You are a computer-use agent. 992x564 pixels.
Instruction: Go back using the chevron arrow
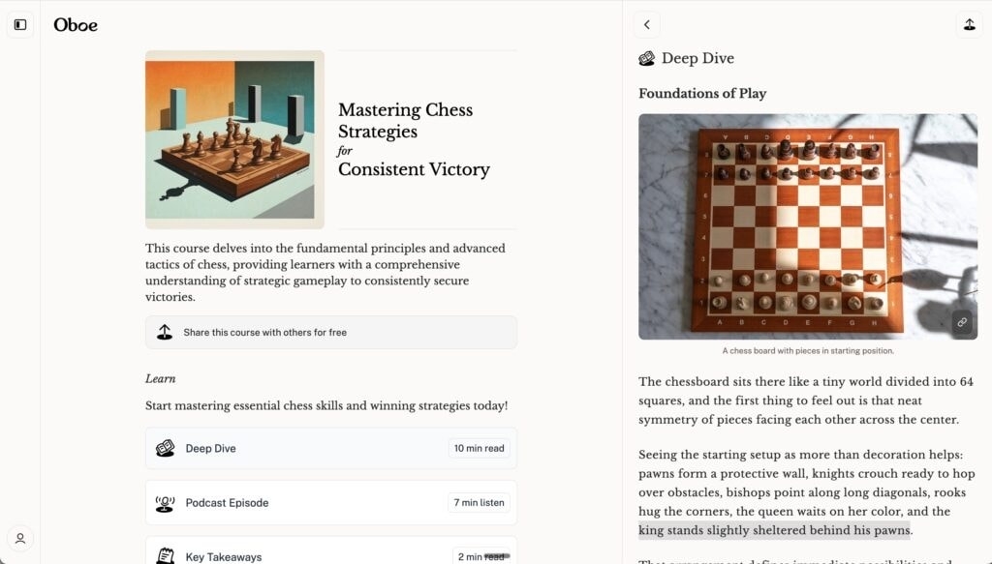click(x=646, y=25)
